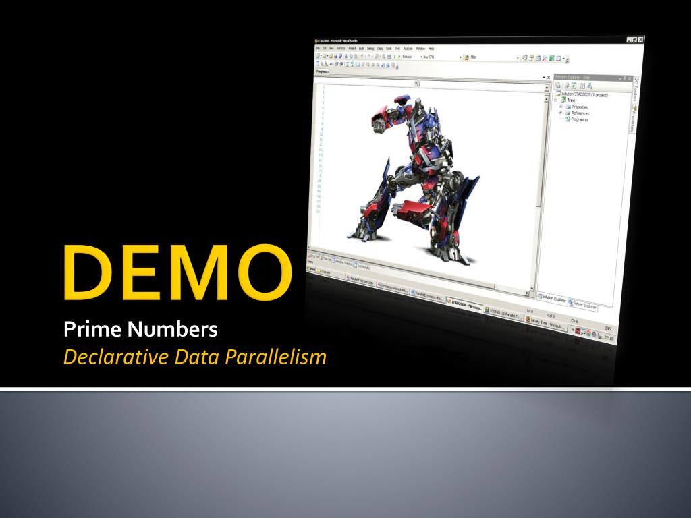Open the Build menu
This screenshot has height=518, width=691.
pos(362,49)
